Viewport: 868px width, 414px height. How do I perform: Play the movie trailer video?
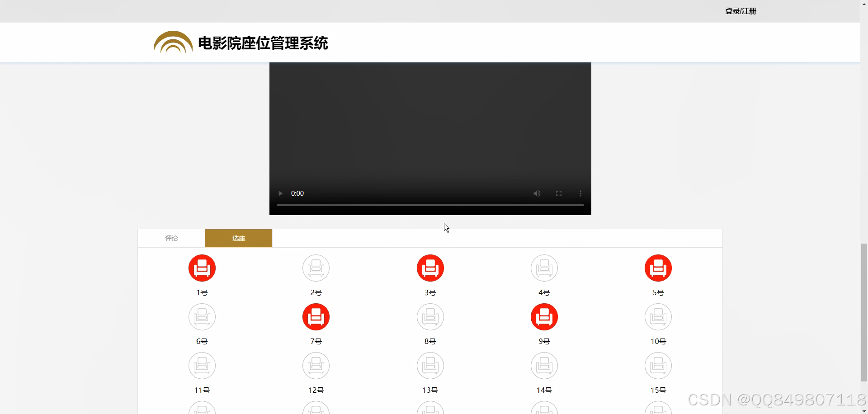tap(280, 193)
